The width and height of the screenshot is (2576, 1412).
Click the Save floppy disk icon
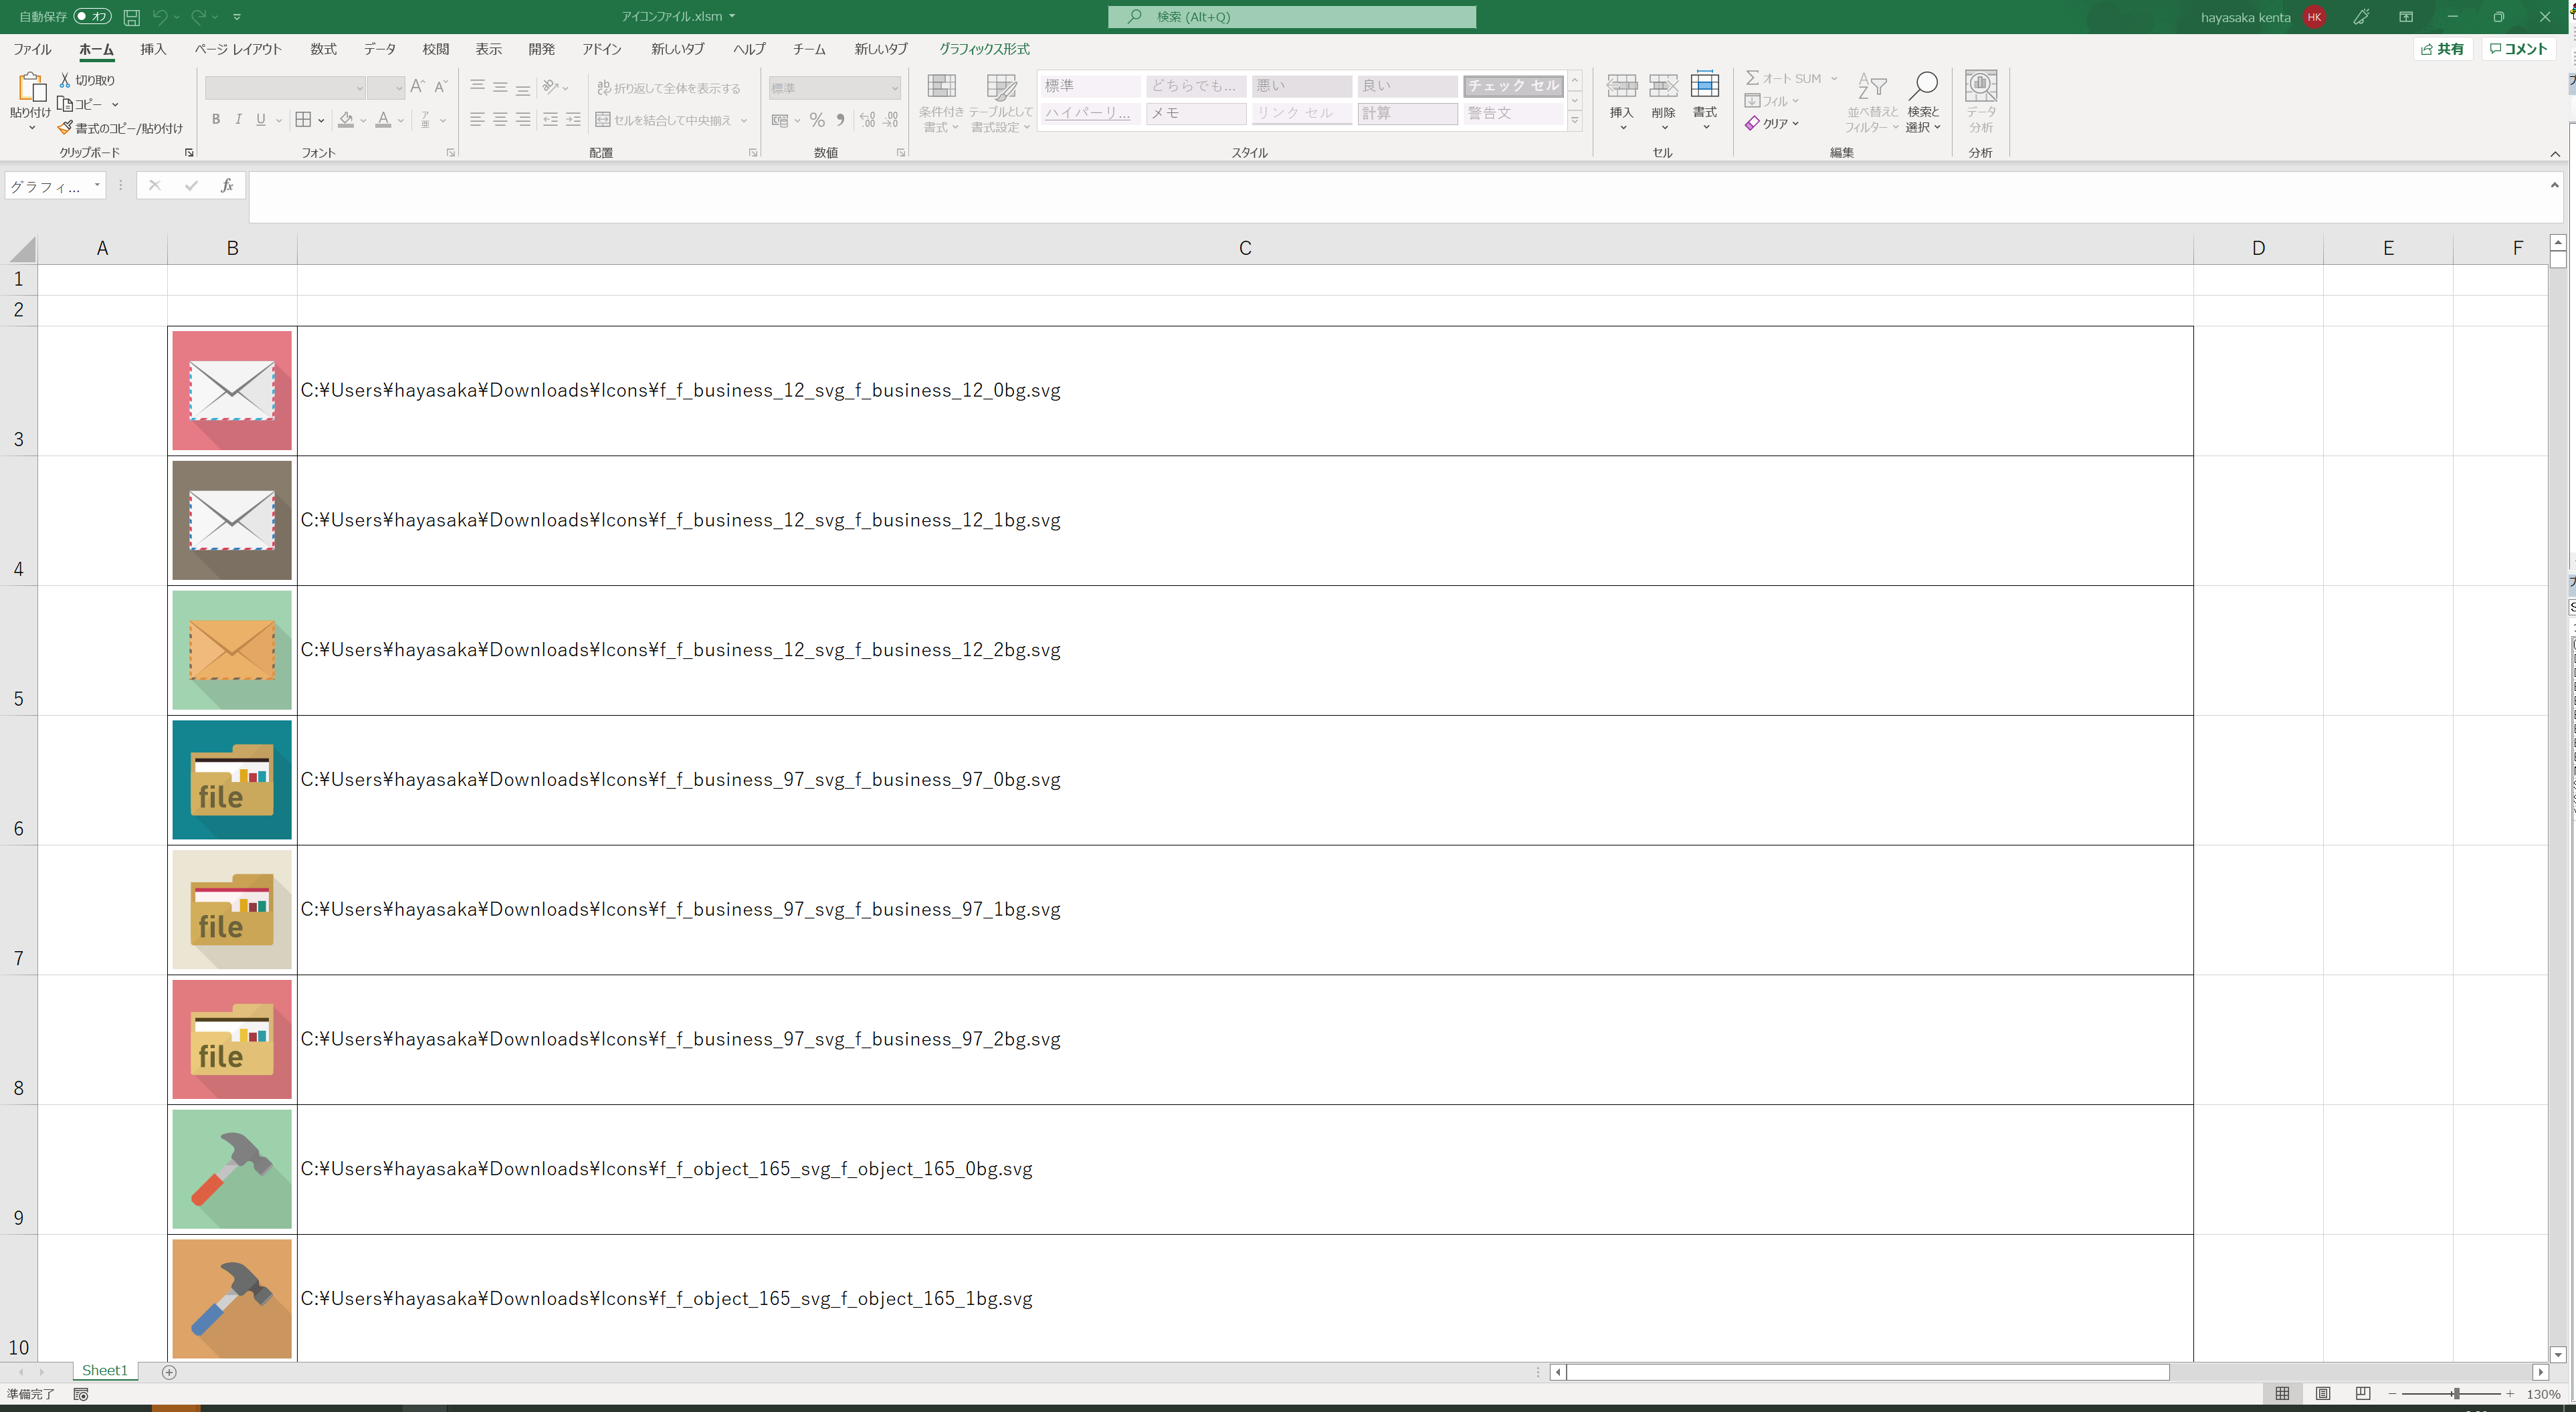131,17
